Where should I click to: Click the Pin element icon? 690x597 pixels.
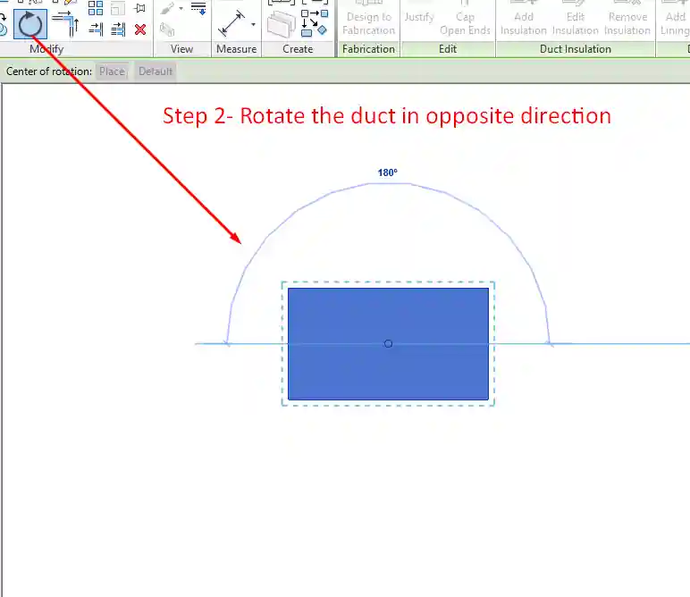(x=140, y=9)
